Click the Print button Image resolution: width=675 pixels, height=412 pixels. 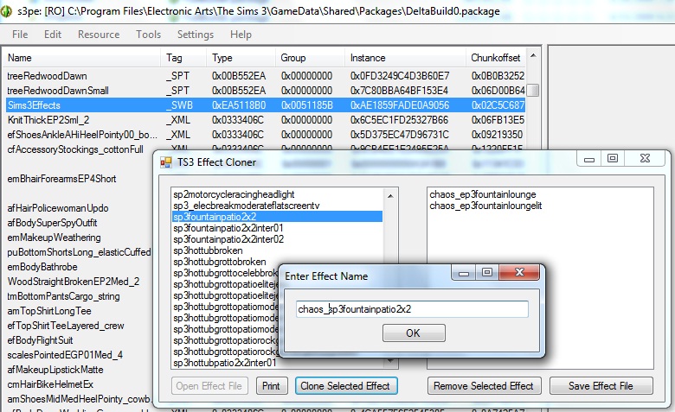[x=271, y=386]
